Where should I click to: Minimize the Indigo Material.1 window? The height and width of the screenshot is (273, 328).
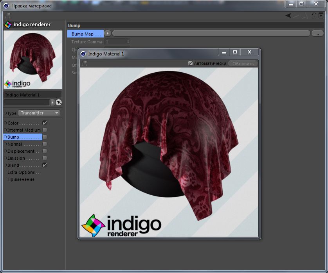tap(224, 52)
